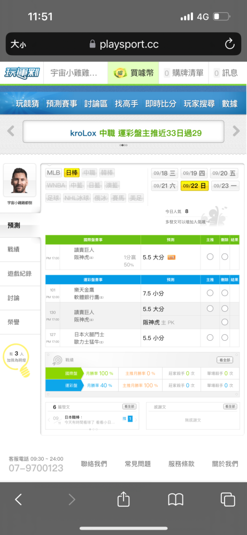Tap the user profile avatar photo

coord(19,180)
